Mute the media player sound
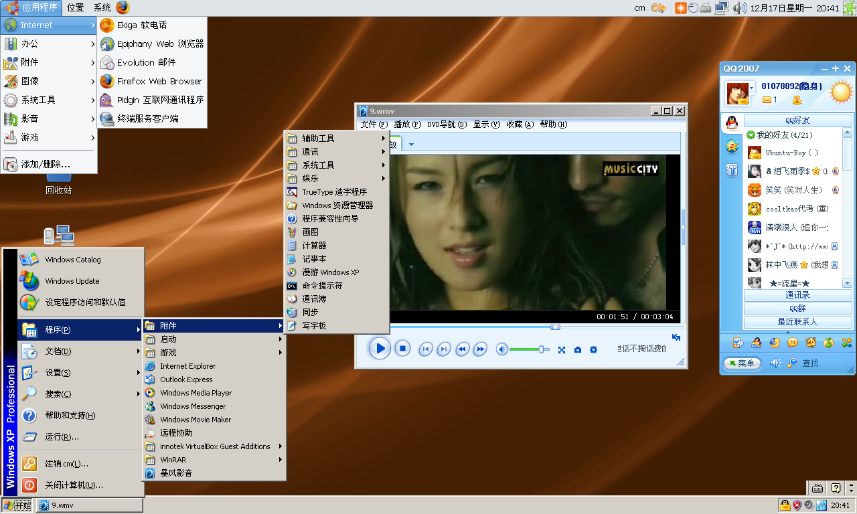This screenshot has width=857, height=514. point(501,349)
